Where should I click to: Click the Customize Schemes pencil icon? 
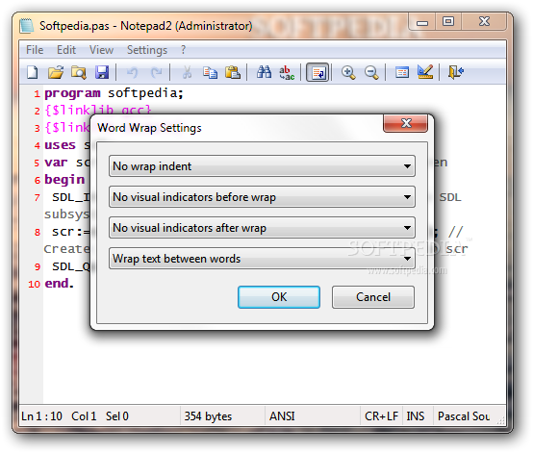[425, 72]
